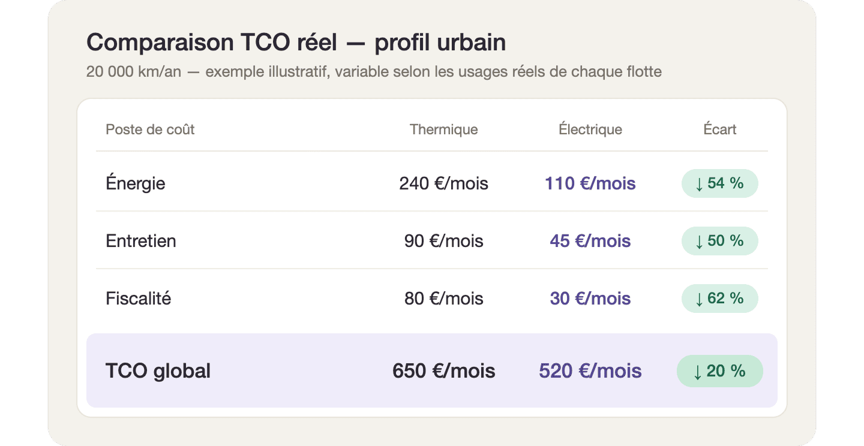Screen dimensions: 864x446
Task: Click the ↓ 20 % TCO global badge
Action: [x=719, y=371]
